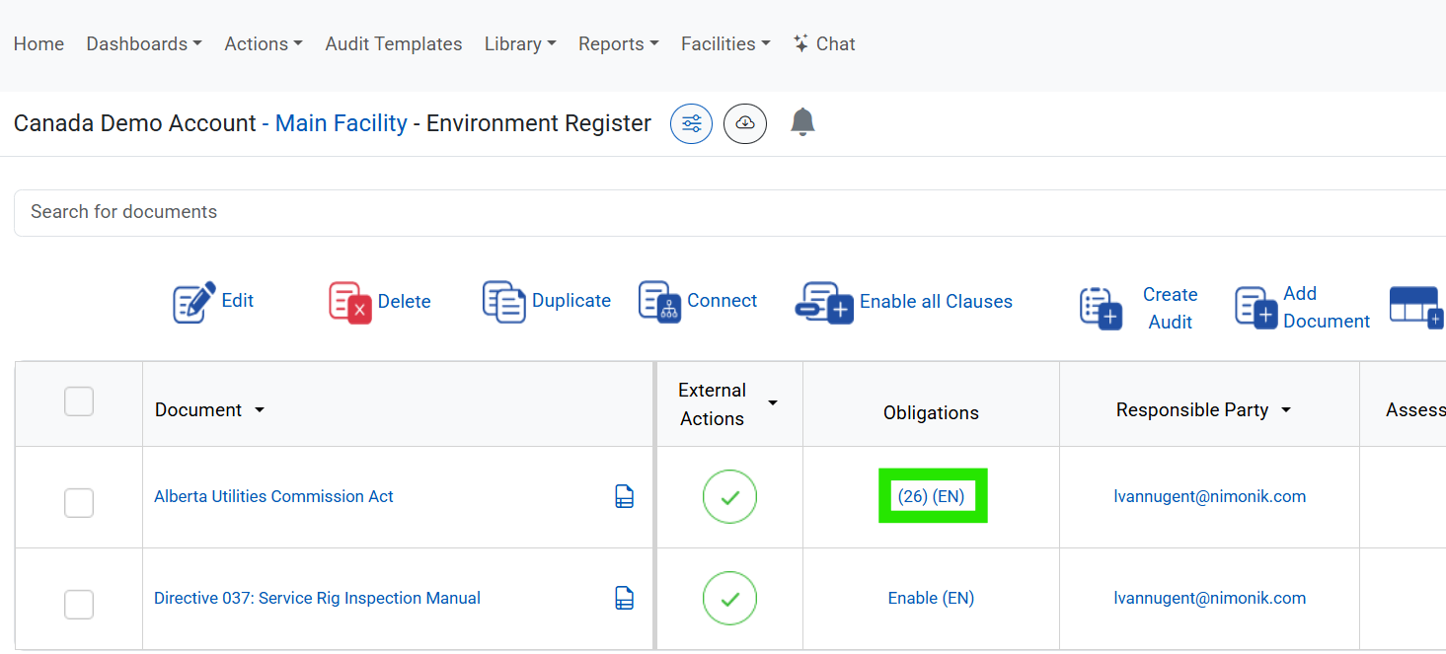
Task: Tick the select-all checkbox in the table header
Action: point(79,401)
